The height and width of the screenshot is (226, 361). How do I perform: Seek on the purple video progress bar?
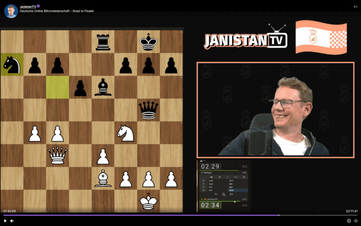pos(141,215)
